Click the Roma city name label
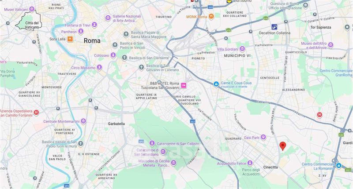The image size is (353, 189). tap(92, 40)
